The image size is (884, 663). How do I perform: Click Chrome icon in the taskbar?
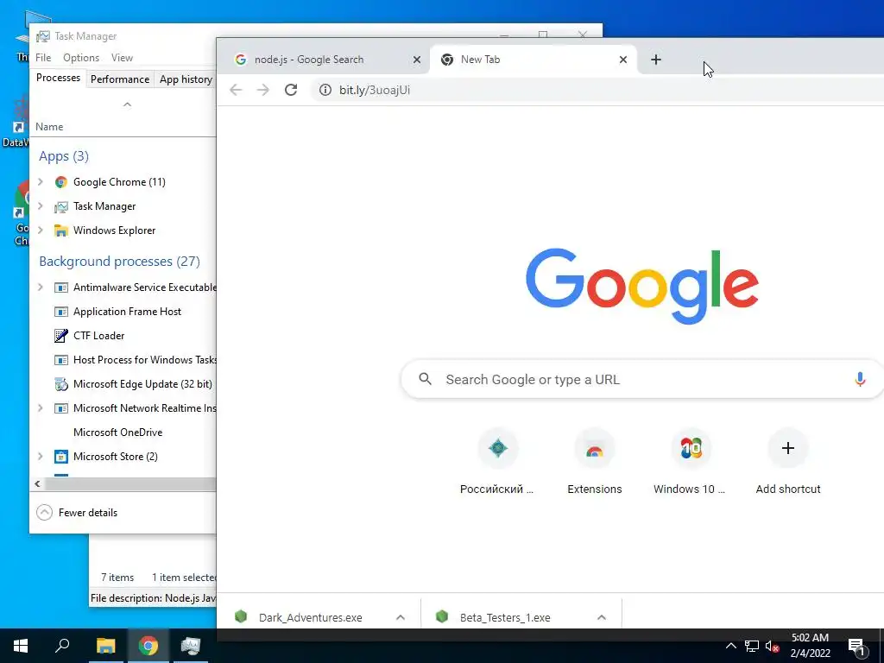point(148,646)
